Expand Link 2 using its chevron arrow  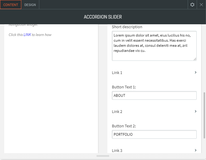click(x=196, y=111)
